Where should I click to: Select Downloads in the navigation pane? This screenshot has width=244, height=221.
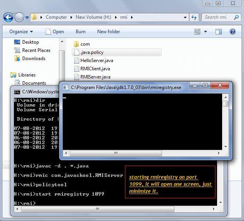34,59
